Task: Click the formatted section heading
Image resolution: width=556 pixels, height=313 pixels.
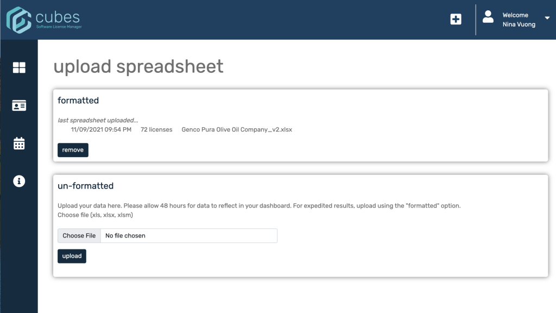Action: pyautogui.click(x=78, y=101)
